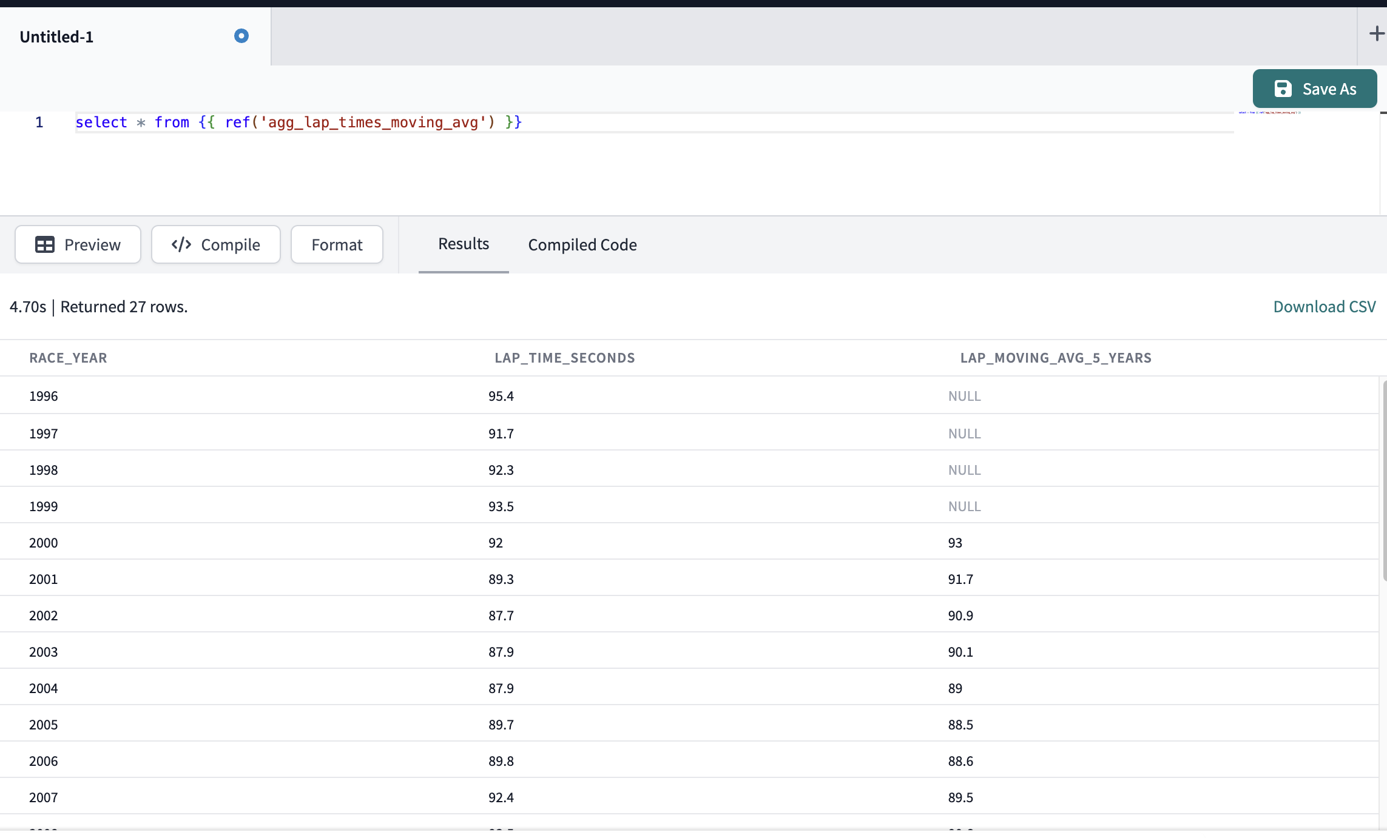This screenshot has height=838, width=1387.
Task: Switch to the Compiled Code tab
Action: coord(582,245)
